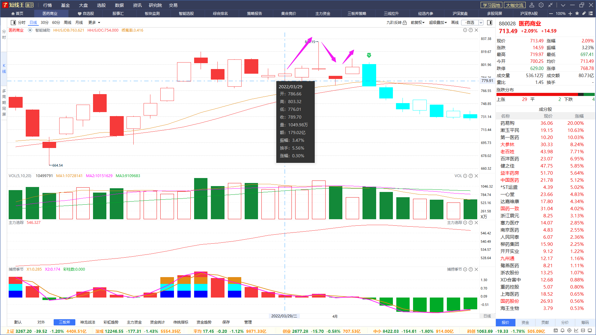Image resolution: width=596 pixels, height=335 pixels.
Task: Click the lock icon next to 九阶反转
Action: coord(405,23)
